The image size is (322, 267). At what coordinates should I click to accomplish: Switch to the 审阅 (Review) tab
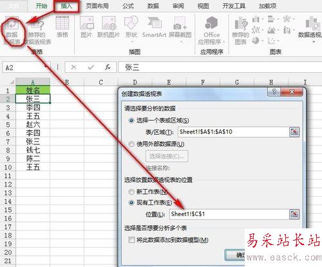[178, 6]
